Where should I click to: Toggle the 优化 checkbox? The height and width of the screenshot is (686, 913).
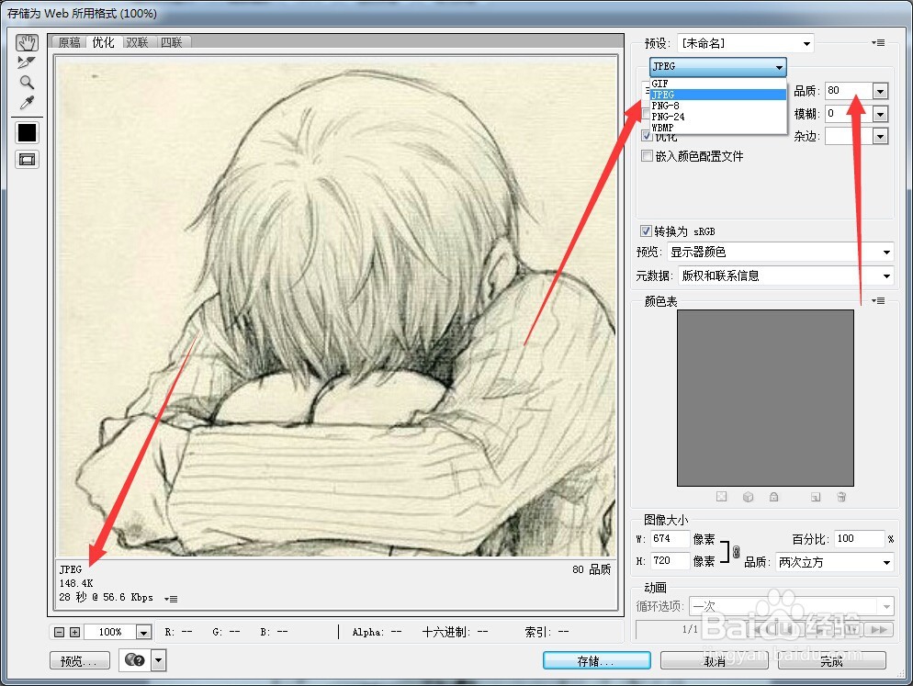pyautogui.click(x=647, y=135)
